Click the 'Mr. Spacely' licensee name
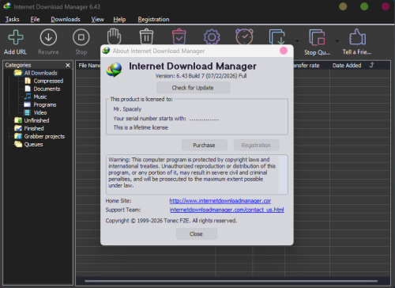Viewport: 395px width, 288px height. [127, 109]
